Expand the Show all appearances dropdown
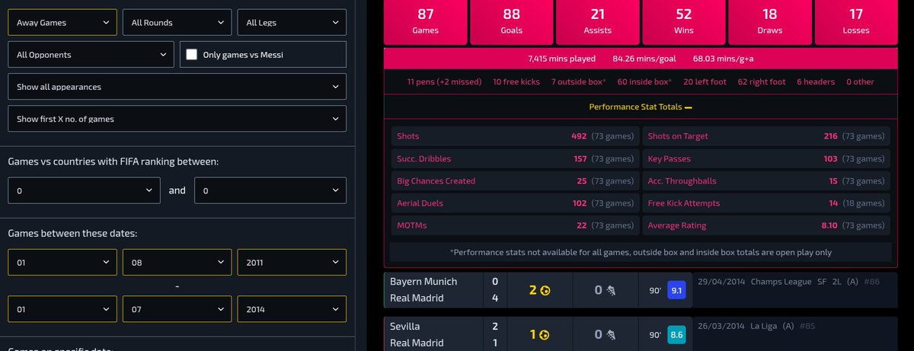Screen dimensions: 914x351 [177, 87]
